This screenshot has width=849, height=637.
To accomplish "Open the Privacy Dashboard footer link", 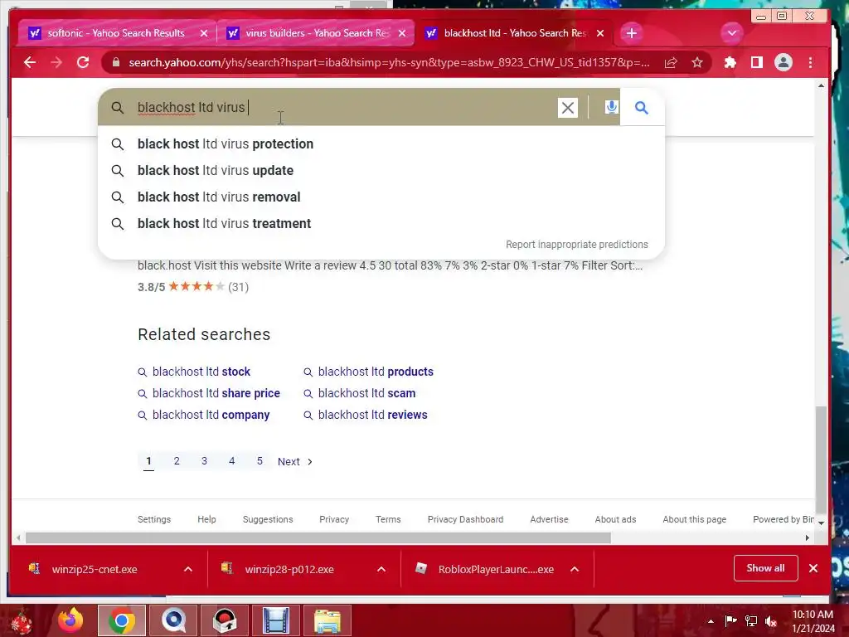I will [465, 519].
